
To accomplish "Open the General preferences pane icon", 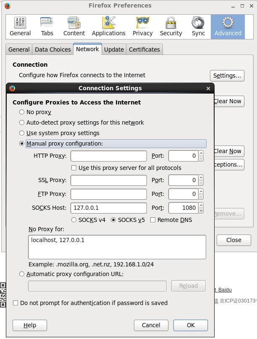I will coord(20,27).
